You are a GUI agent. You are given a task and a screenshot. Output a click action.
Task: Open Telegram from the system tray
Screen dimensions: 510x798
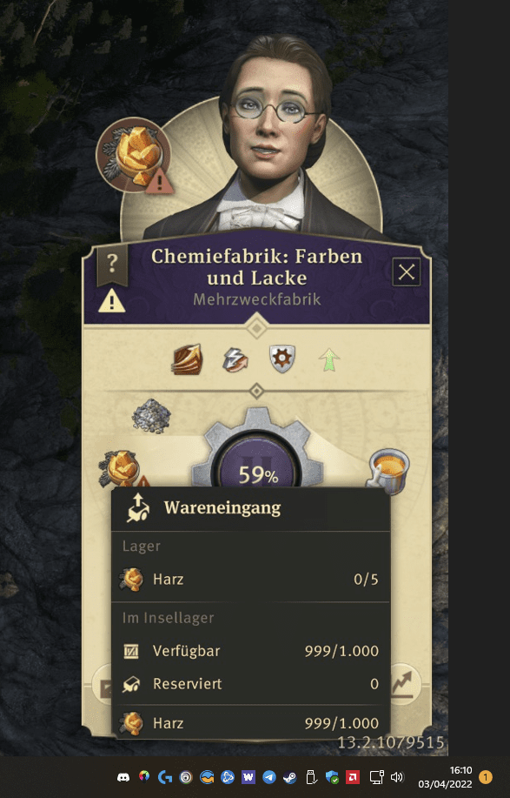tap(269, 776)
